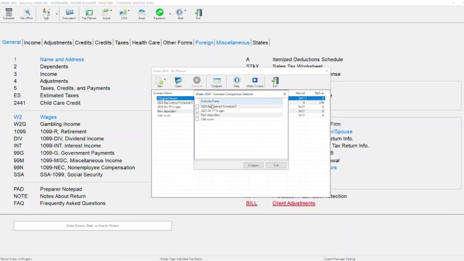Click the Exit icon in Tax Planner toolbar
The width and height of the screenshot is (464, 261).
point(275,82)
